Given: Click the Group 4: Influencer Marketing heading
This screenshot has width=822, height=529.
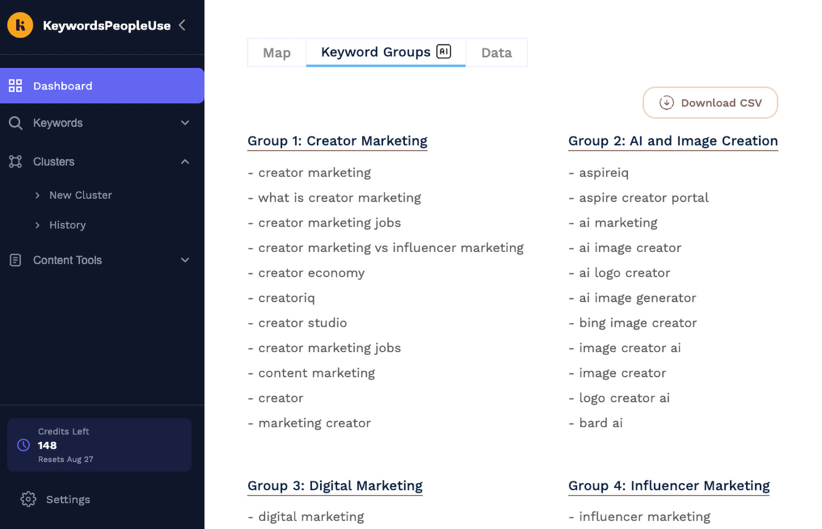Looking at the screenshot, I should [x=669, y=486].
